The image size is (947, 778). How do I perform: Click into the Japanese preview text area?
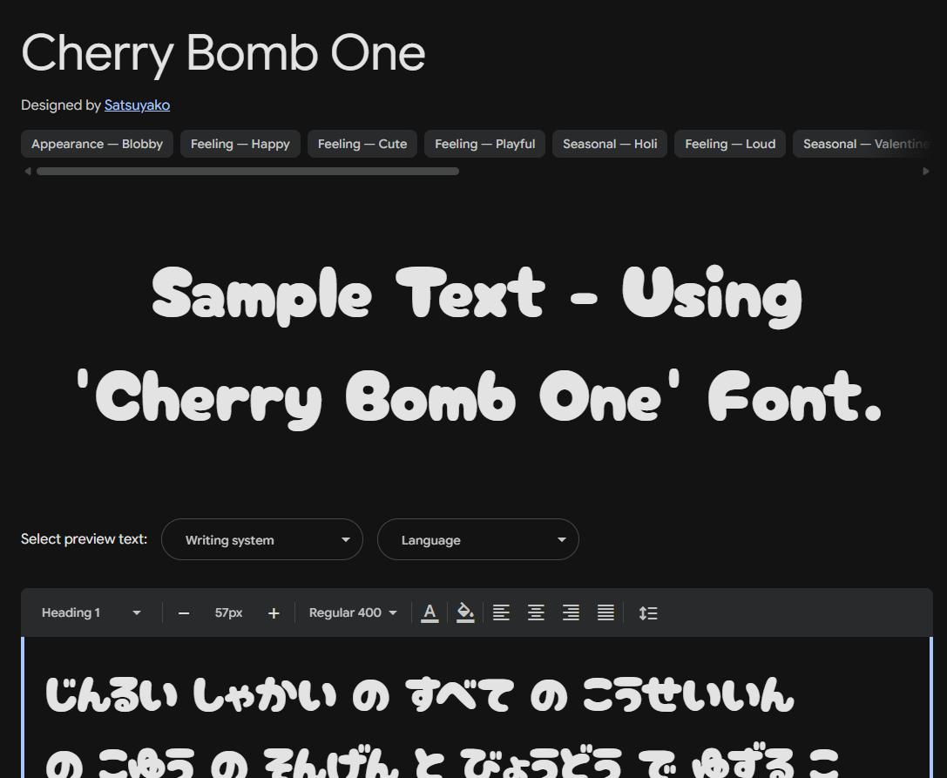[x=477, y=707]
